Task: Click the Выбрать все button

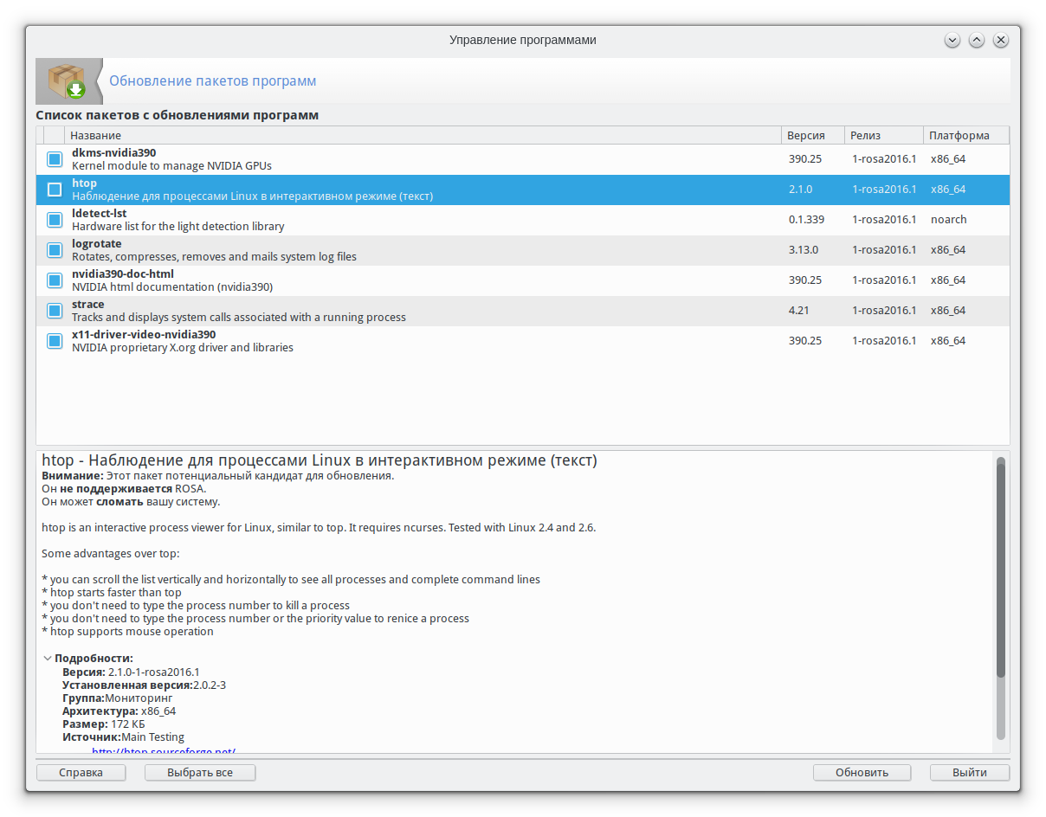Action: (x=200, y=773)
